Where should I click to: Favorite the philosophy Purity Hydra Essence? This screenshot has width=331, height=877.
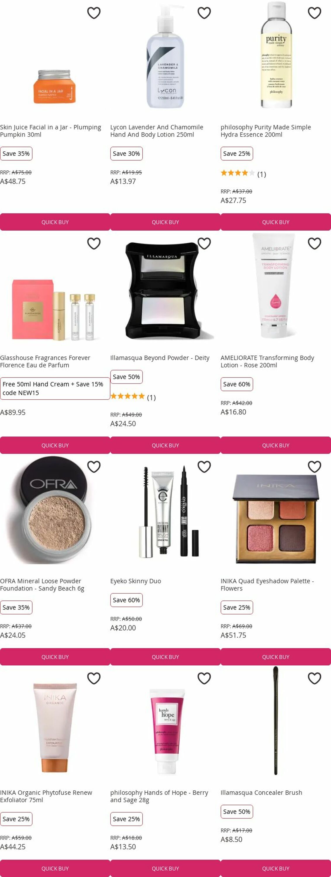click(x=315, y=13)
